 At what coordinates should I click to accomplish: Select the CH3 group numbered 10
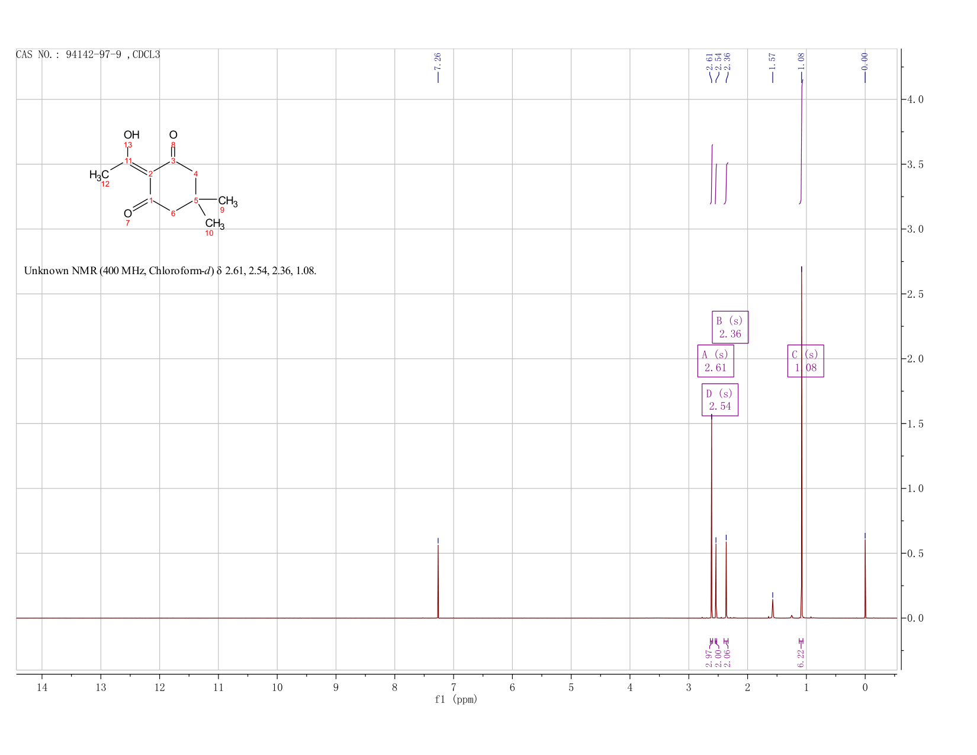(215, 224)
